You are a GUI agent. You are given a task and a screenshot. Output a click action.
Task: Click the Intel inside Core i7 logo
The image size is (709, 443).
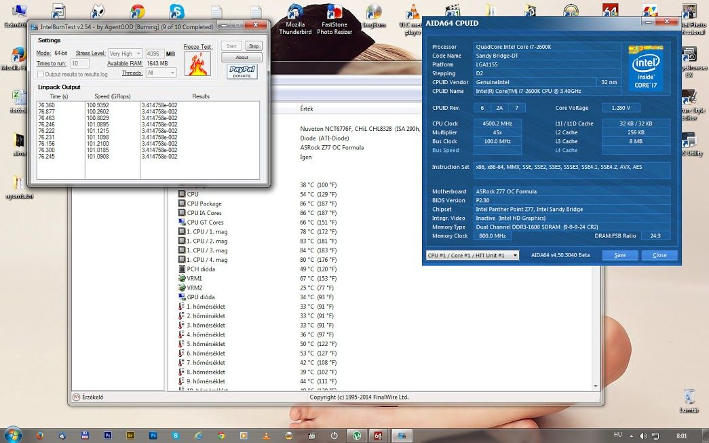coord(645,67)
